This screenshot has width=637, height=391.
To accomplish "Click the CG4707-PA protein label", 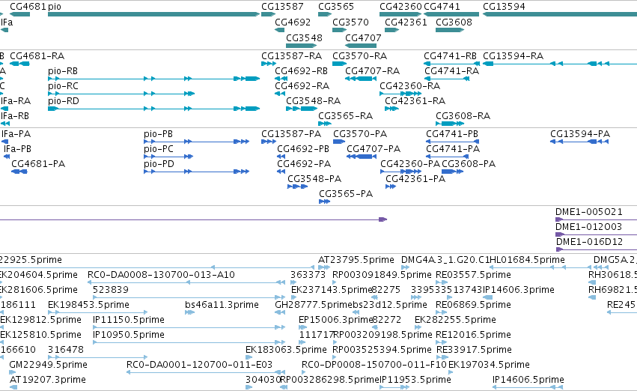I will pyautogui.click(x=374, y=149).
